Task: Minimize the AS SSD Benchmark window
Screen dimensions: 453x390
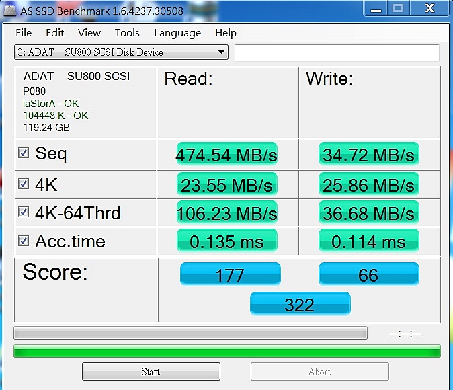Action: coord(376,8)
